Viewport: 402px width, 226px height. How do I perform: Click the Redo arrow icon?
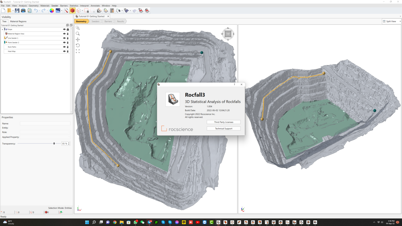[43, 11]
